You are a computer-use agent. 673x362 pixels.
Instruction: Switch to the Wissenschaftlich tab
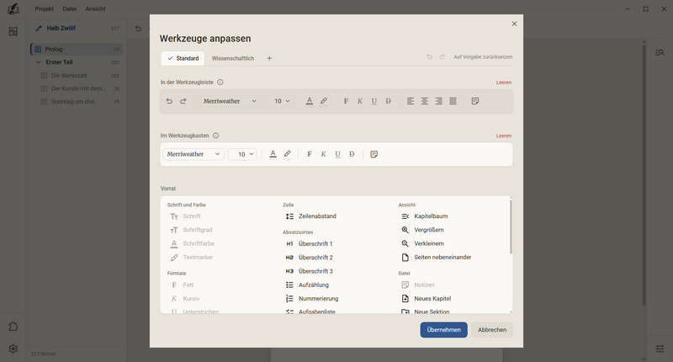coord(233,58)
